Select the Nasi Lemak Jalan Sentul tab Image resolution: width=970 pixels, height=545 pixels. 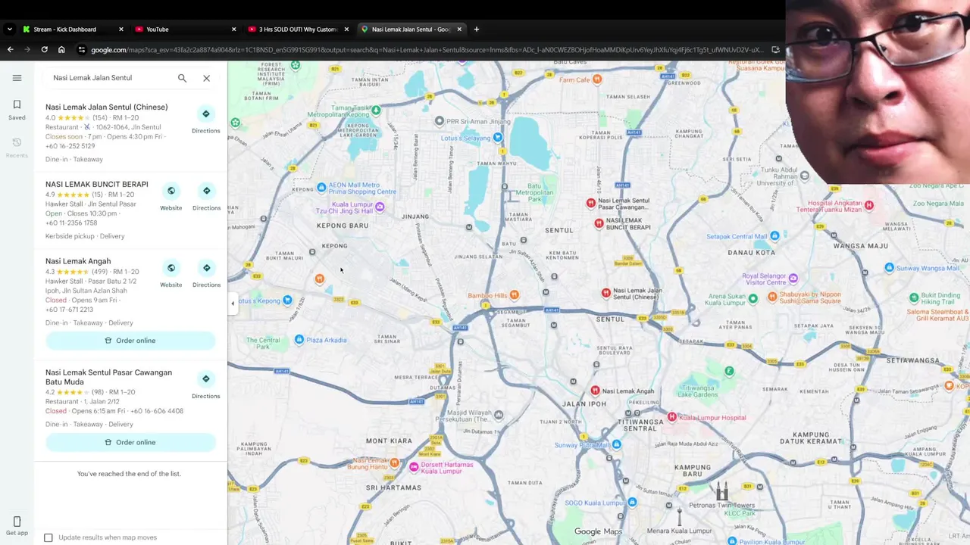tap(411, 30)
